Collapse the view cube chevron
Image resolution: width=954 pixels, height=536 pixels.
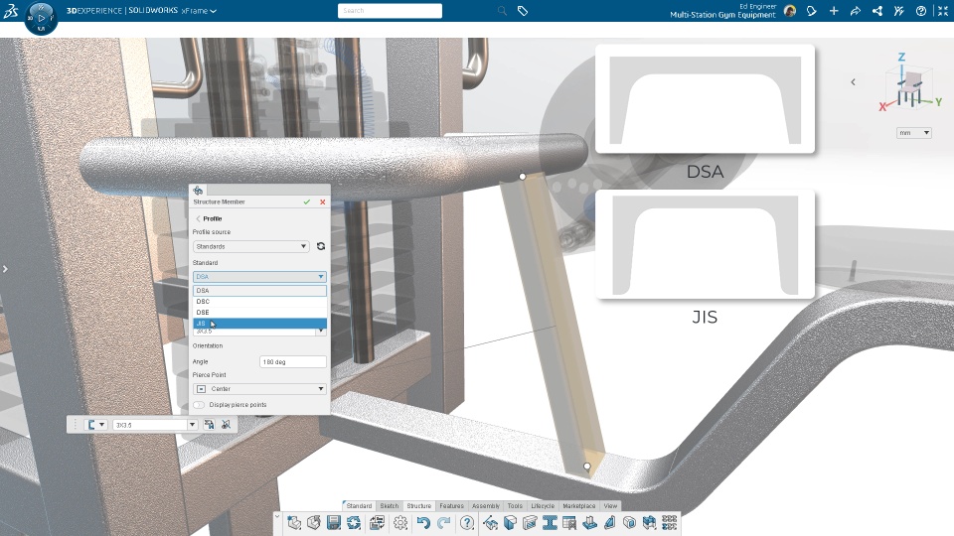853,82
